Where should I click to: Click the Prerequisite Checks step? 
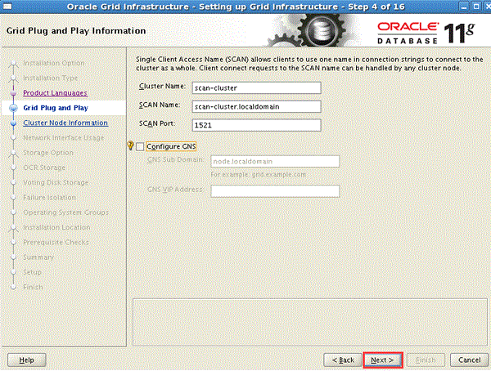point(56,243)
